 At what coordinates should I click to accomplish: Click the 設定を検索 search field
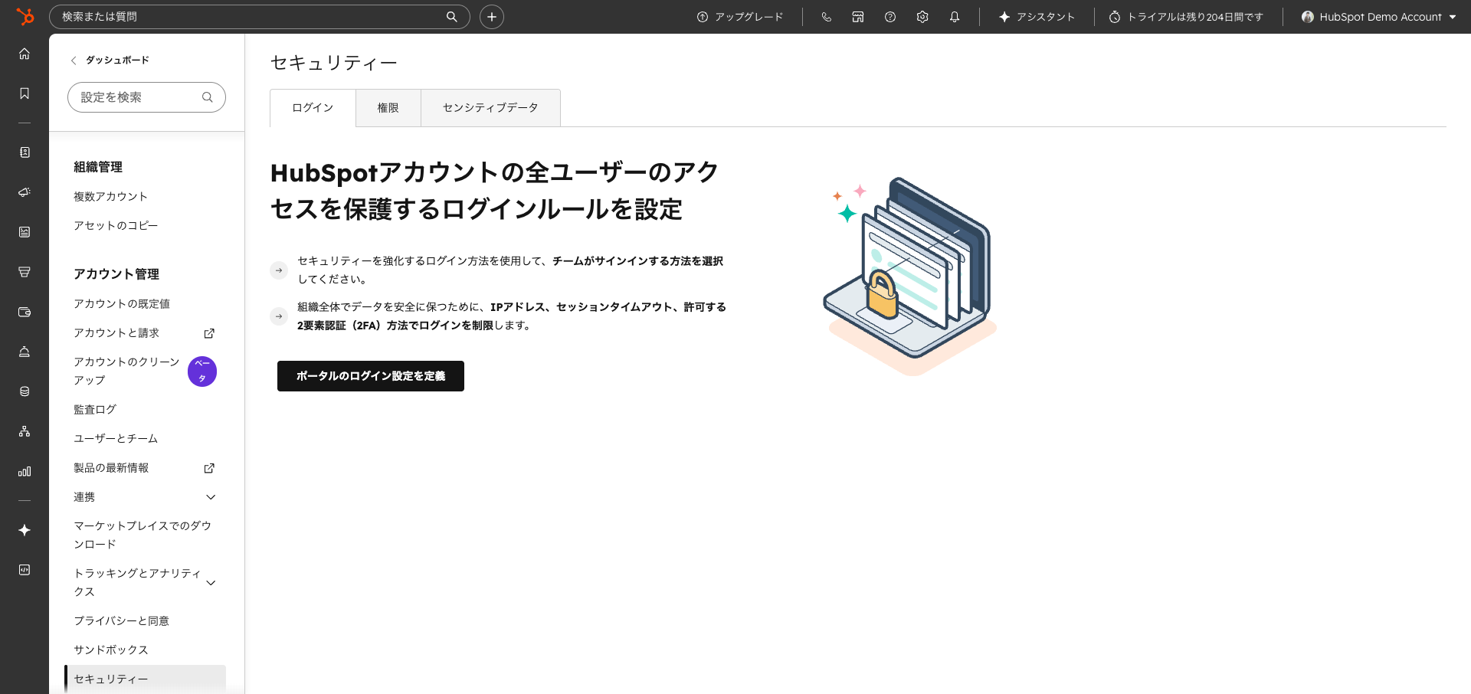tap(146, 97)
